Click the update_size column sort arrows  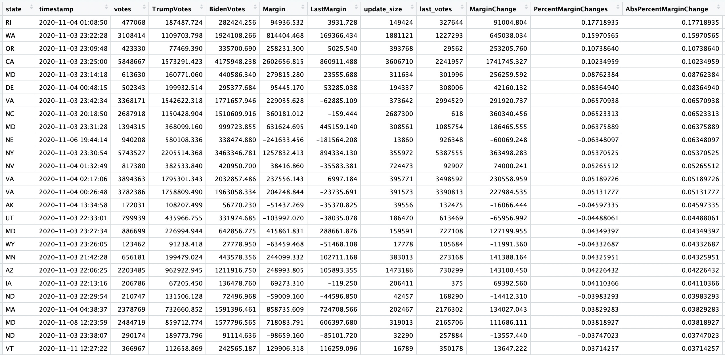pos(412,7)
